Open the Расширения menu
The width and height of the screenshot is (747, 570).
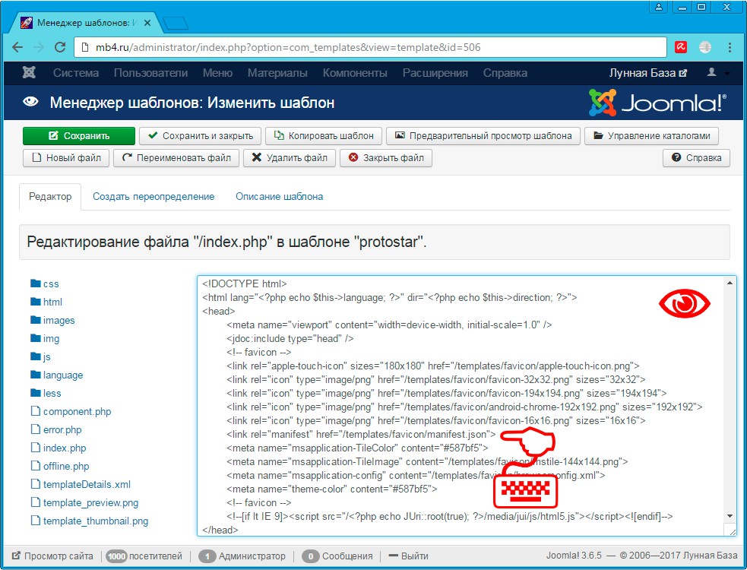[435, 73]
